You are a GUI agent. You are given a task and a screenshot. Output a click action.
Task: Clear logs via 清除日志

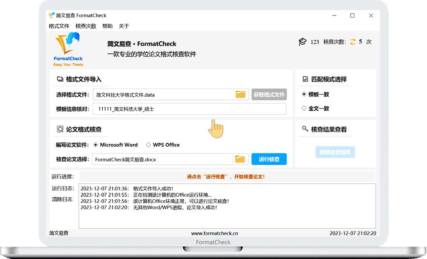pos(62,199)
